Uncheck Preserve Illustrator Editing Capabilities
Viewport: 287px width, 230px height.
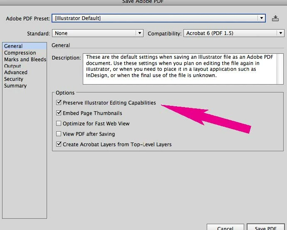click(x=59, y=102)
